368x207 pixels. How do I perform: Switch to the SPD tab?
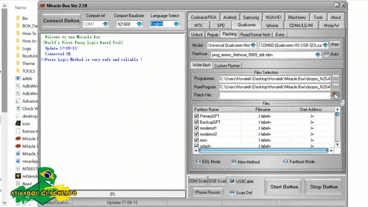(221, 26)
